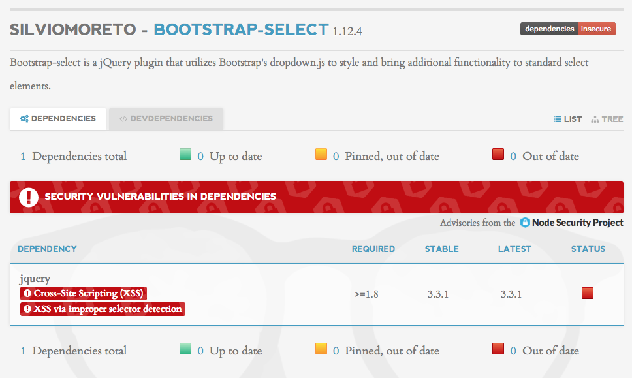
Task: Click the yellow Pinned, out of date square
Action: pyautogui.click(x=322, y=154)
